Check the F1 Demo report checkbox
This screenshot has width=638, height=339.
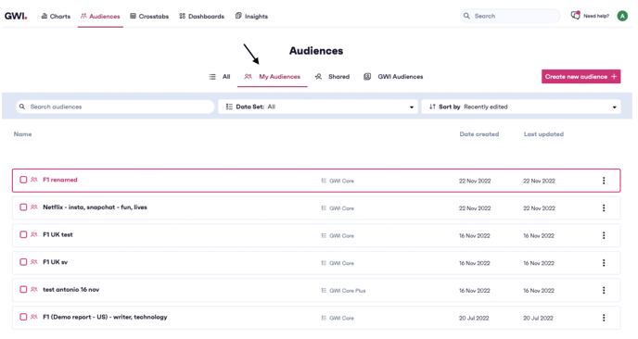[23, 317]
